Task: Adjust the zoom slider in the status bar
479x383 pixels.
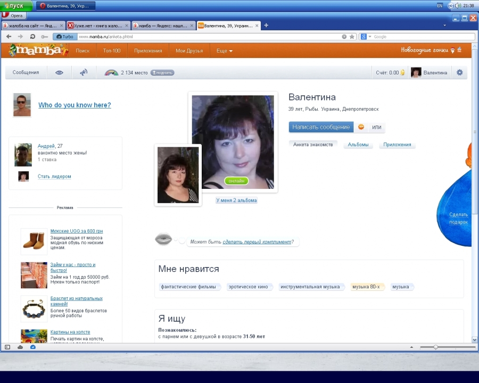Action: pyautogui.click(x=436, y=347)
